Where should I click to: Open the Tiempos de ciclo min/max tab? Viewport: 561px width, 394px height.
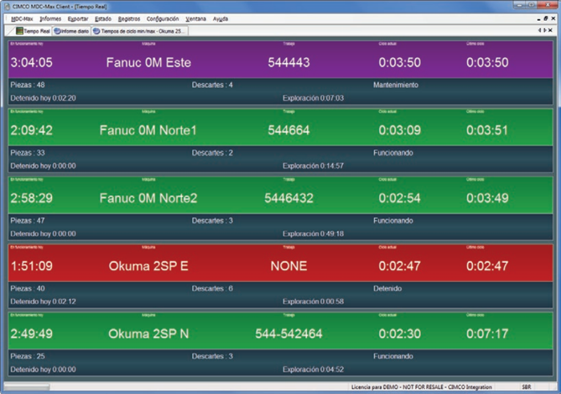pyautogui.click(x=139, y=31)
